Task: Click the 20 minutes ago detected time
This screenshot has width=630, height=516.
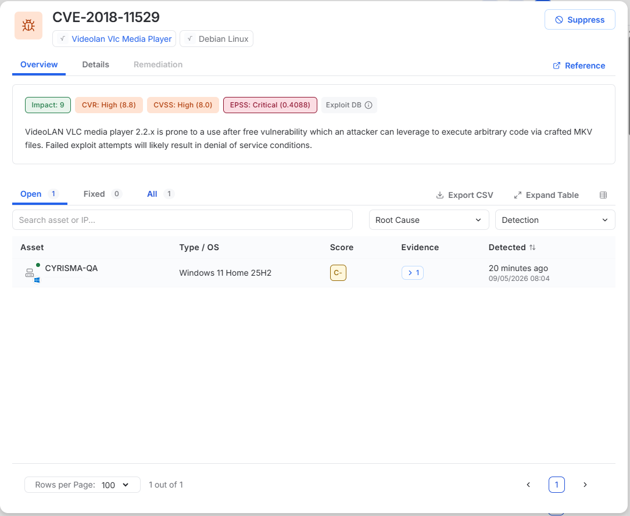Action: click(x=518, y=268)
